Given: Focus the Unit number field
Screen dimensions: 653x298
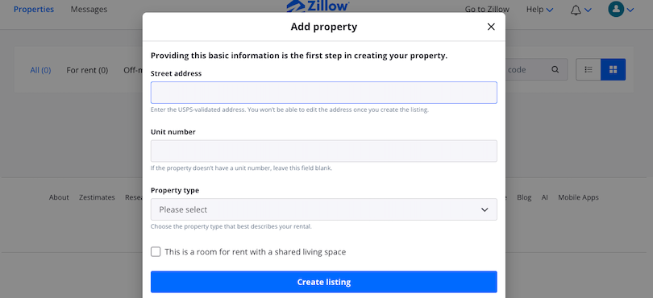Looking at the screenshot, I should pos(323,151).
